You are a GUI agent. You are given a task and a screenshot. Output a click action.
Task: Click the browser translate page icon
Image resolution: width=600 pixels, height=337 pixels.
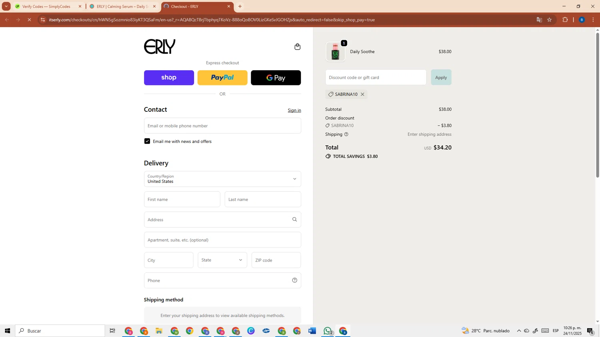(x=539, y=20)
